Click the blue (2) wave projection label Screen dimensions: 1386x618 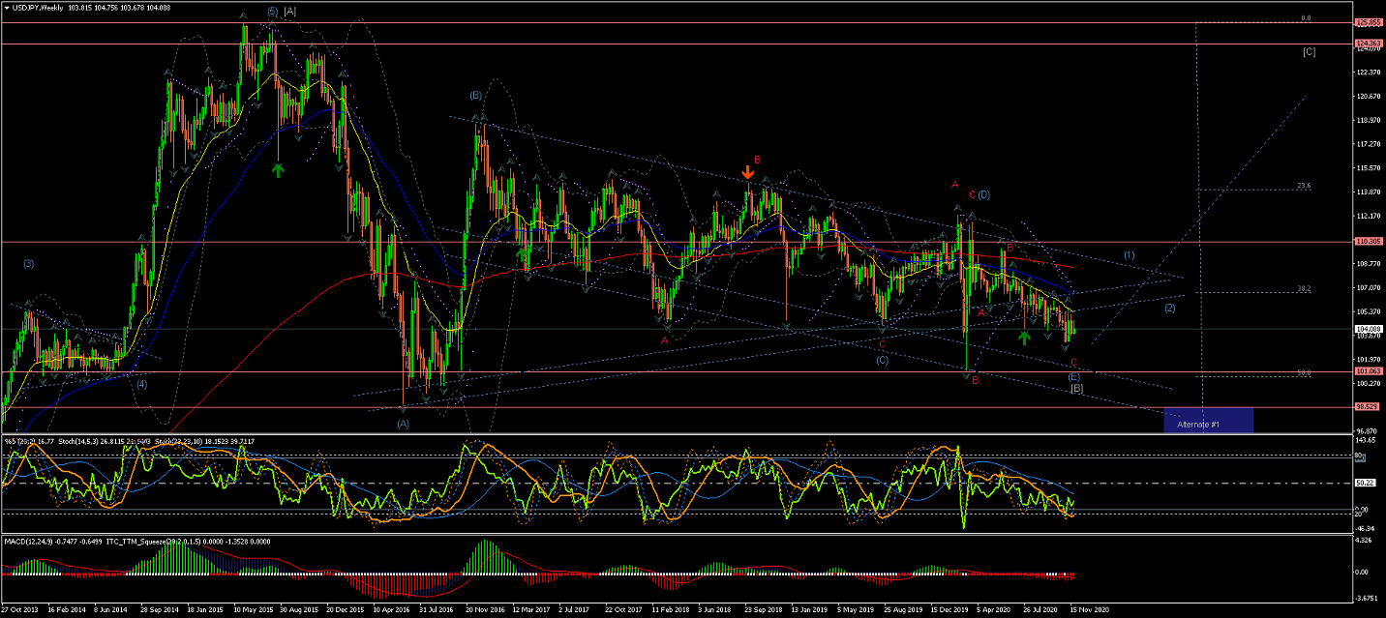pos(1169,308)
